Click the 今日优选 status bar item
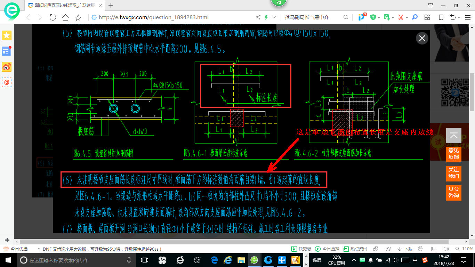The height and width of the screenshot is (267, 475). tap(15, 249)
